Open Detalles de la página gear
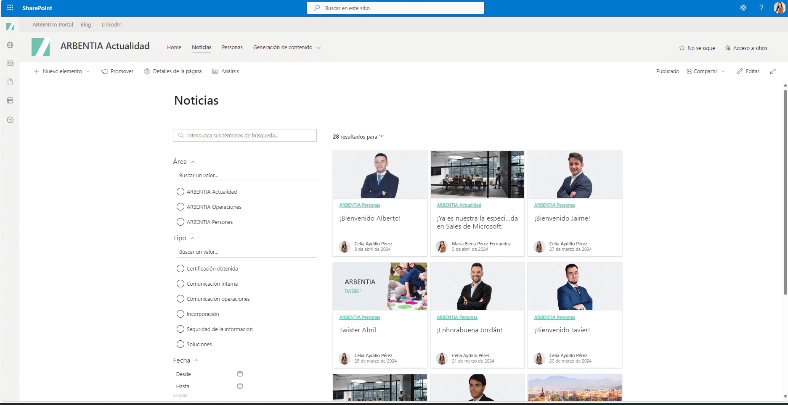The width and height of the screenshot is (788, 405). [x=147, y=71]
